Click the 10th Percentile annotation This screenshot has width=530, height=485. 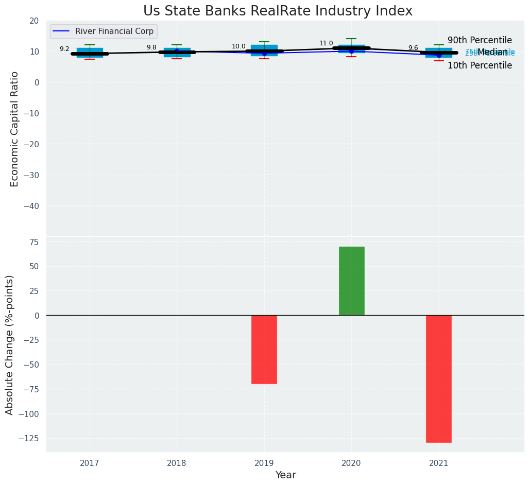pyautogui.click(x=480, y=65)
